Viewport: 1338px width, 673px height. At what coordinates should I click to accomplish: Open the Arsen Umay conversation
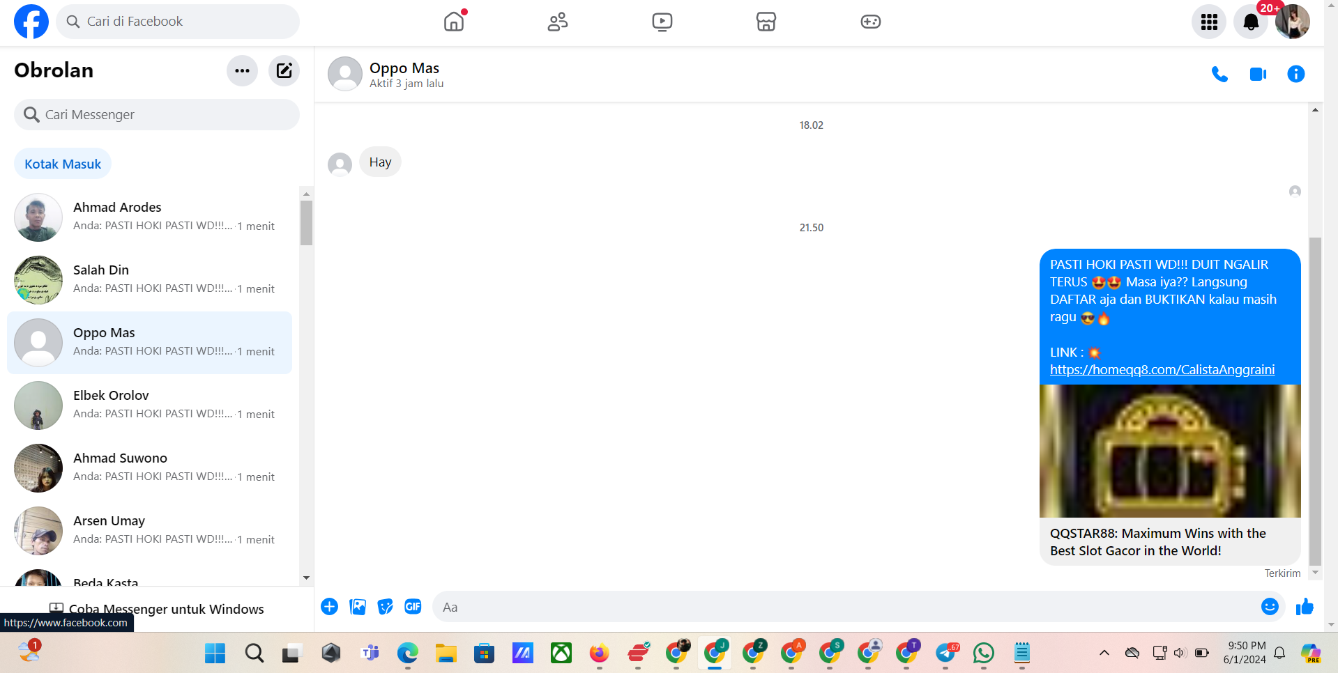(x=149, y=531)
